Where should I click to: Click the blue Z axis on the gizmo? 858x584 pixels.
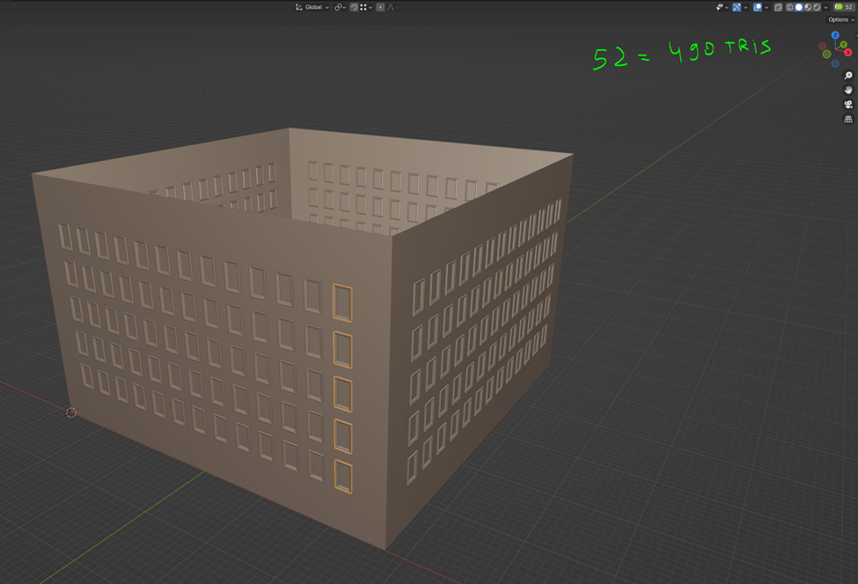pos(835,35)
